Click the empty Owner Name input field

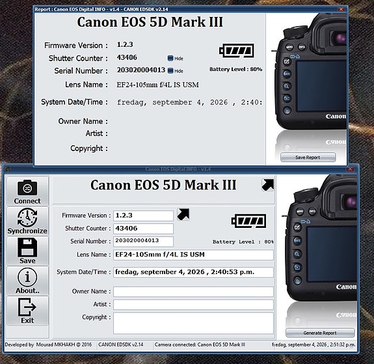coord(193,292)
